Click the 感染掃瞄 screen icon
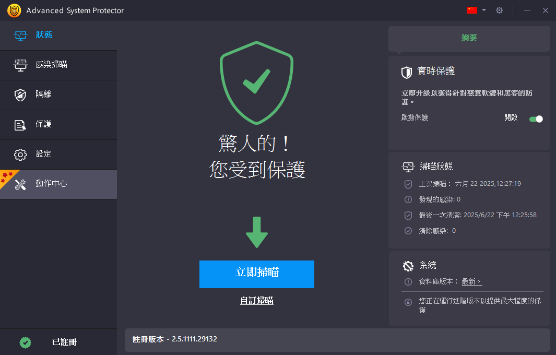The image size is (556, 355). (20, 65)
